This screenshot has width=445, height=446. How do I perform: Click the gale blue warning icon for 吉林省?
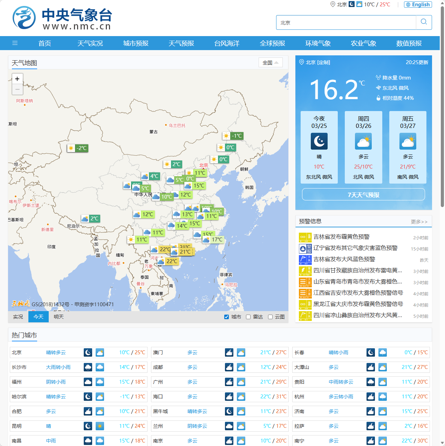[305, 260]
